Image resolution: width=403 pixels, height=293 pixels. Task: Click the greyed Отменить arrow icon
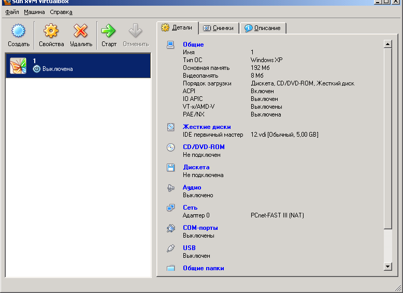(135, 31)
